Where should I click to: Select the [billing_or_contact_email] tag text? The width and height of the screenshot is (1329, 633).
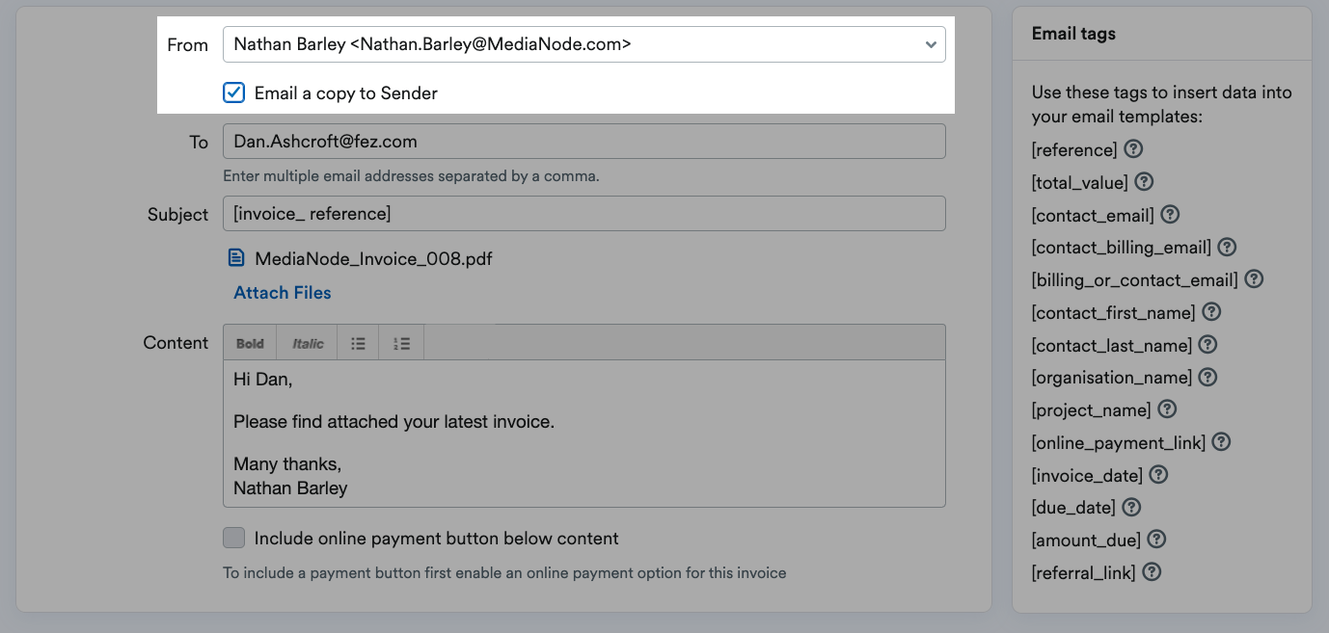1135,280
